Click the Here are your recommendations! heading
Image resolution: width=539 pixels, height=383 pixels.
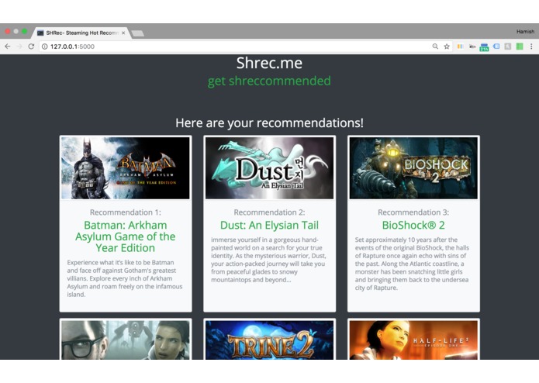pos(270,122)
